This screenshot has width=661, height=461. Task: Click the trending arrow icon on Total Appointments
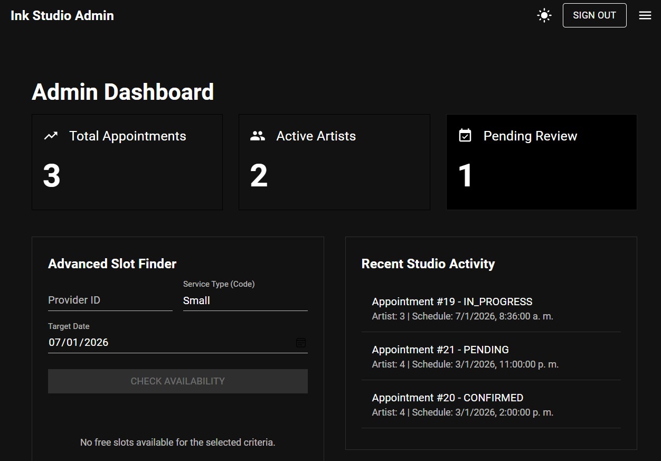click(x=50, y=136)
